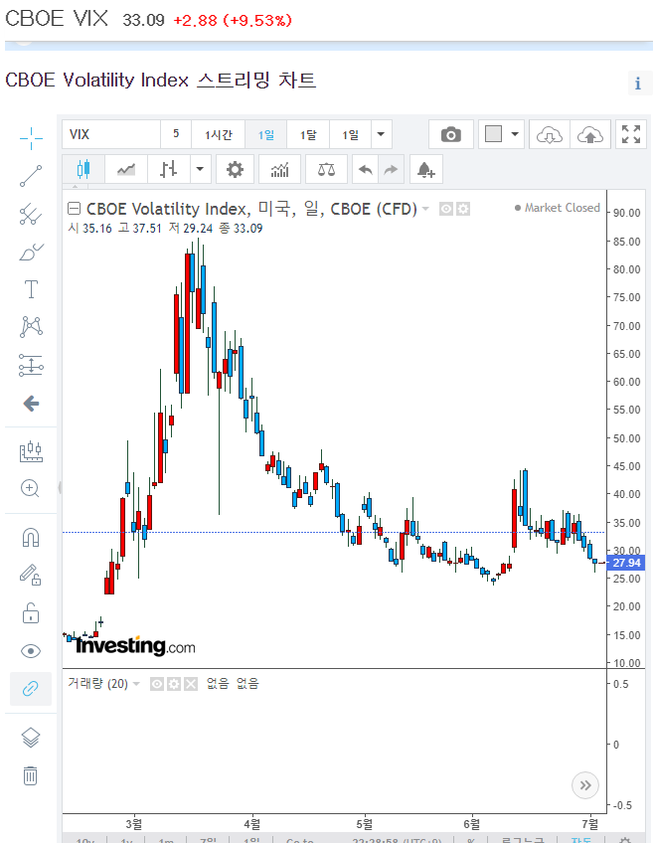
Task: Select the trend line drawing tool
Action: tap(31, 176)
